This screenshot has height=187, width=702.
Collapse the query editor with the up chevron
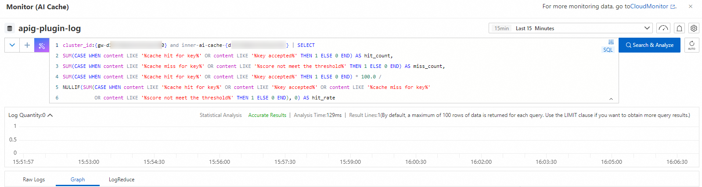pyautogui.click(x=611, y=99)
